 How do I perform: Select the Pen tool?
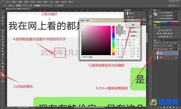(2, 54)
